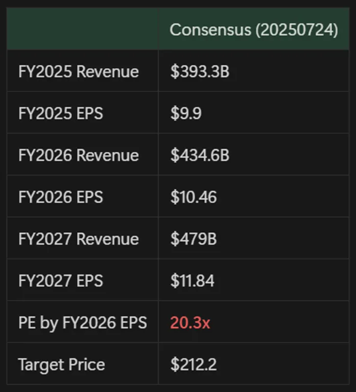The width and height of the screenshot is (356, 392).
Task: Select the FY2027 EPS row label
Action: point(60,281)
